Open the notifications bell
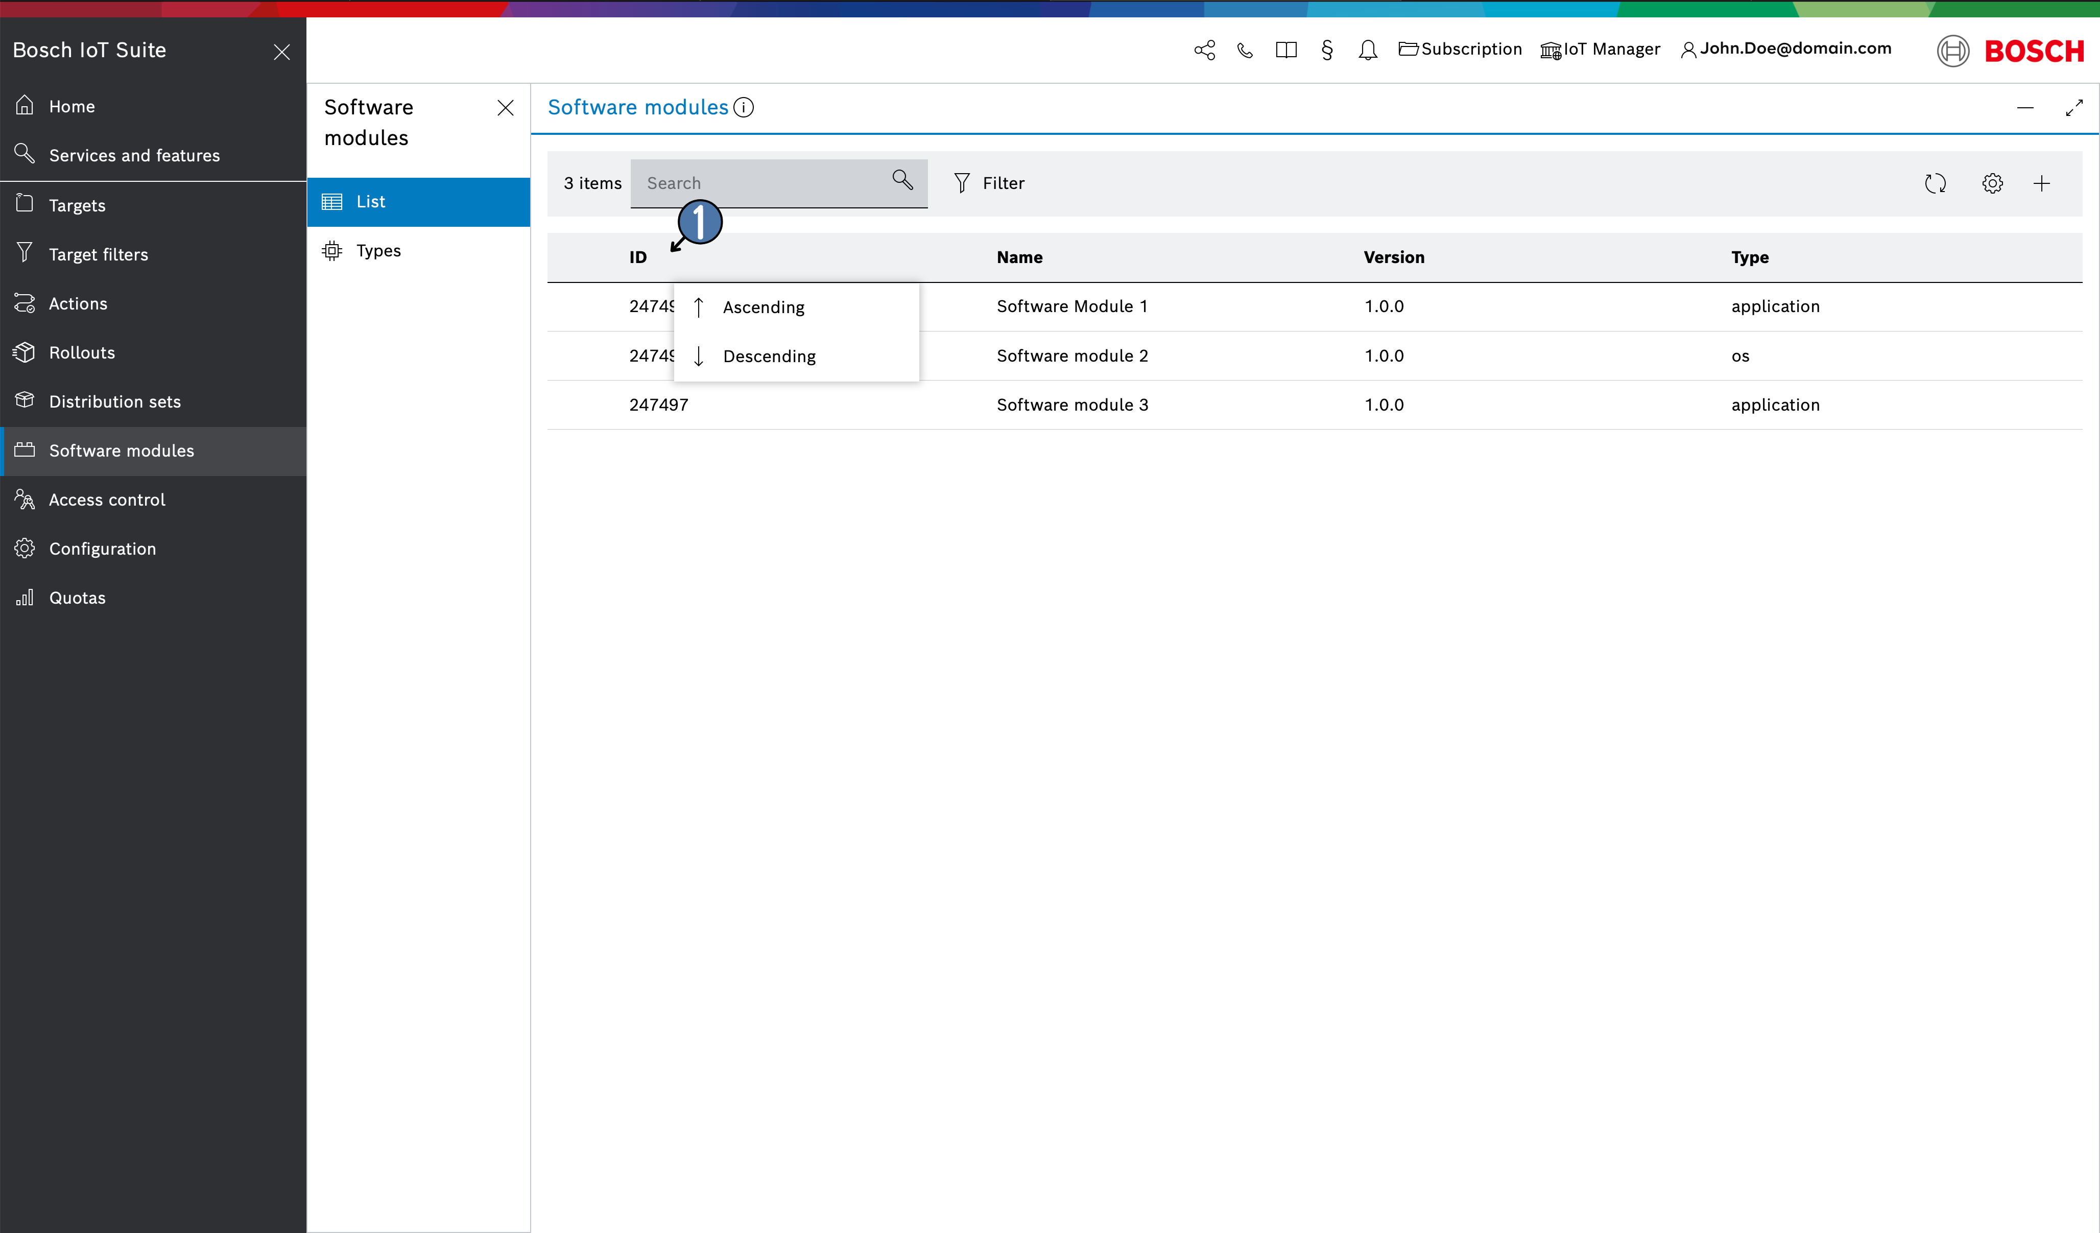This screenshot has height=1233, width=2100. coord(1368,50)
